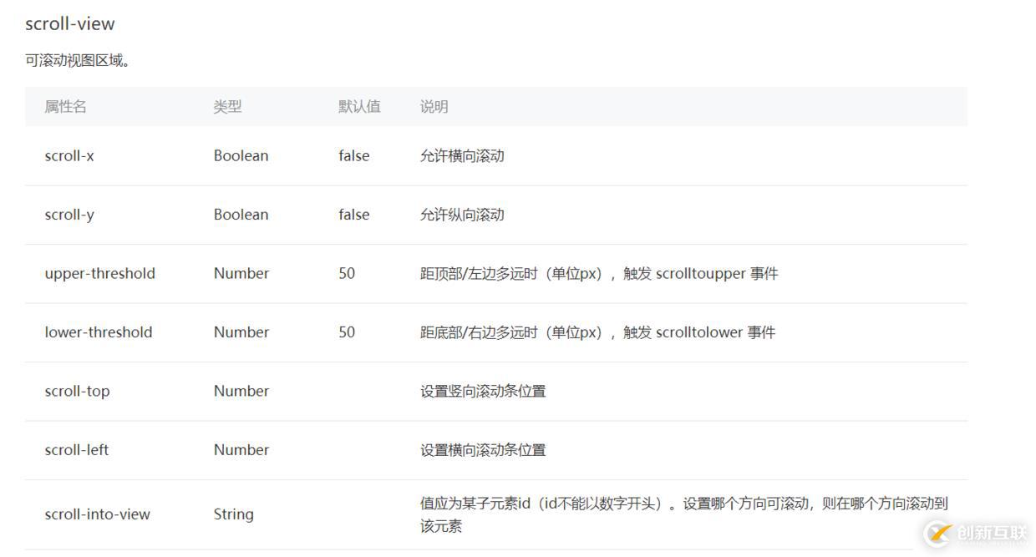Click false default in scroll-x row
Image resolution: width=1036 pixels, height=557 pixels.
coord(353,155)
